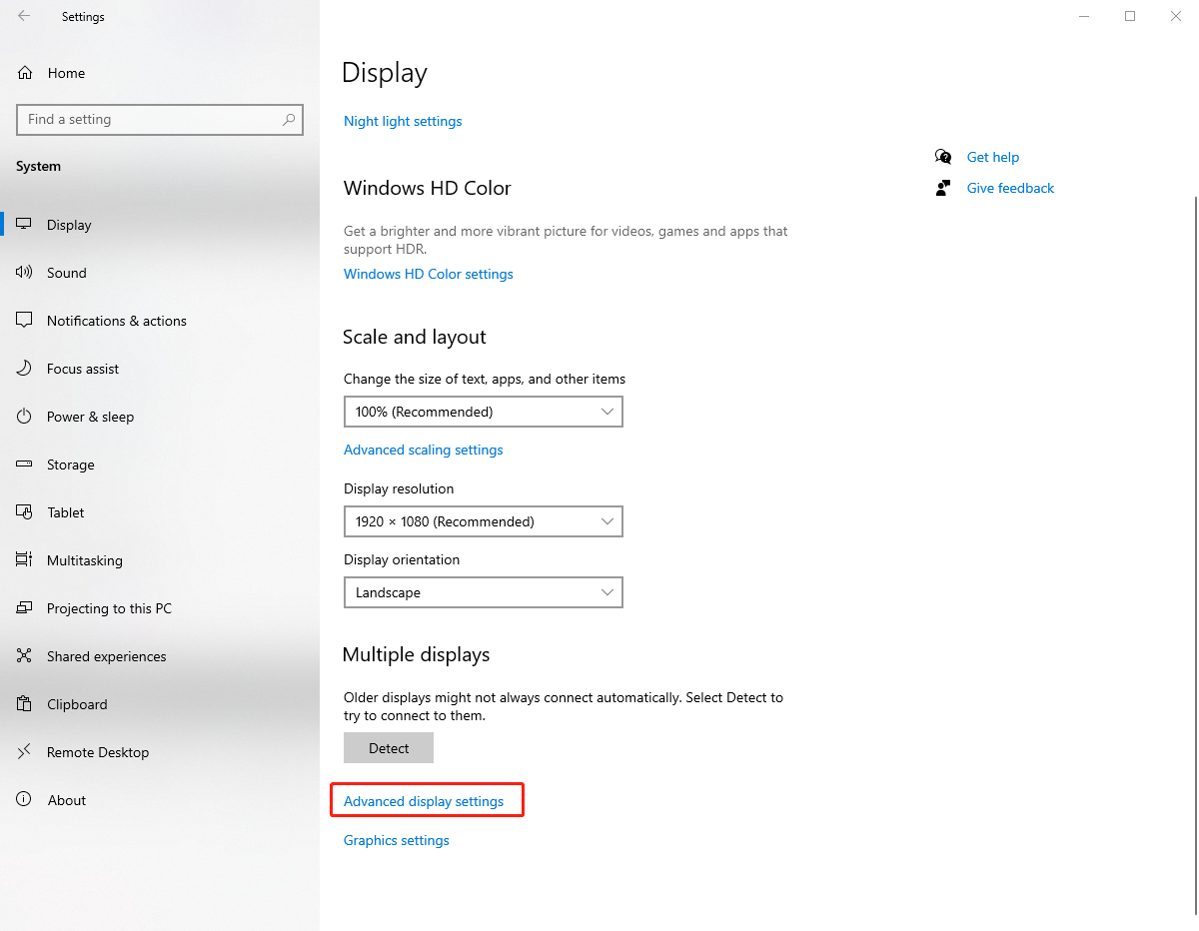Viewport: 1199px width, 931px height.
Task: Select the Storage drive icon
Action: [x=25, y=465]
